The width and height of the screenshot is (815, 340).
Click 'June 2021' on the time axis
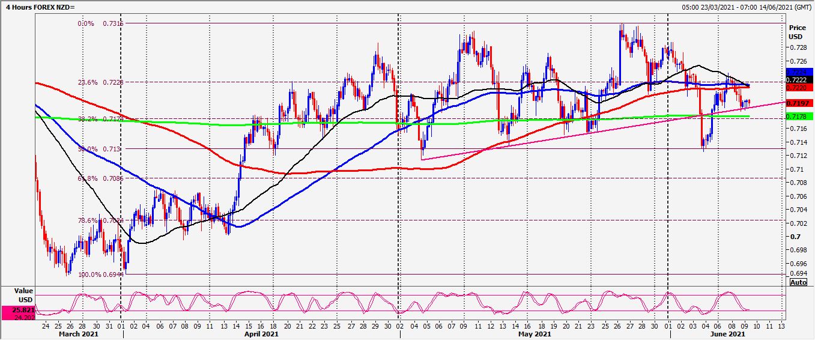pos(727,334)
